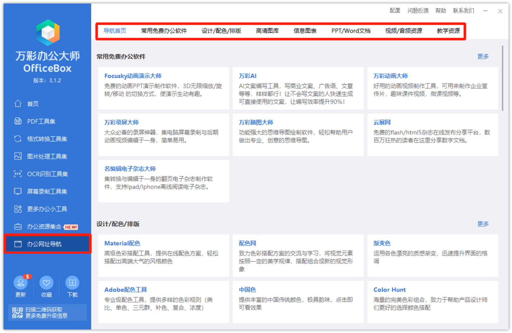The width and height of the screenshot is (512, 333).
Task: Open the Focusky动画演示大师 link
Action: point(133,76)
